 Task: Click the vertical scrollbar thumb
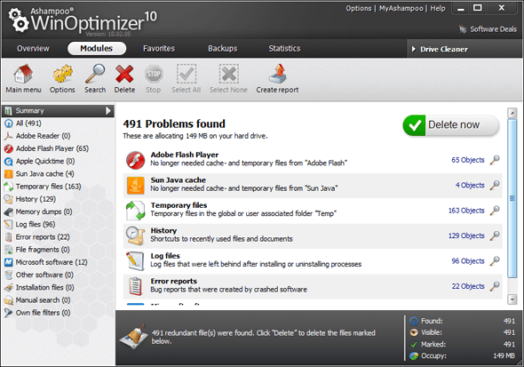pyautogui.click(x=512, y=198)
